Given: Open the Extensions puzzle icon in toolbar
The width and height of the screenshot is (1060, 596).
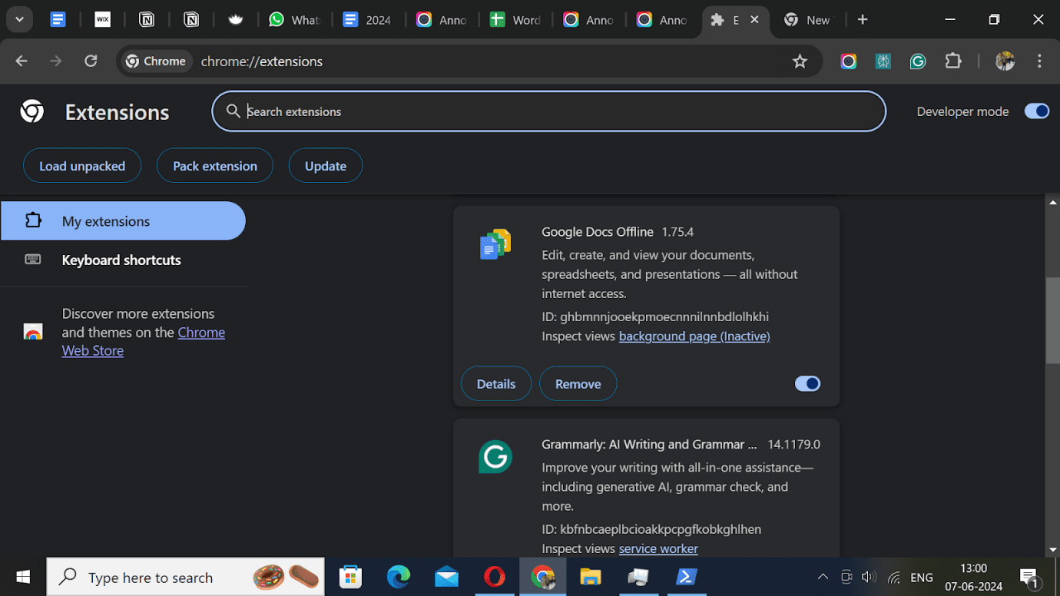Looking at the screenshot, I should (x=953, y=61).
